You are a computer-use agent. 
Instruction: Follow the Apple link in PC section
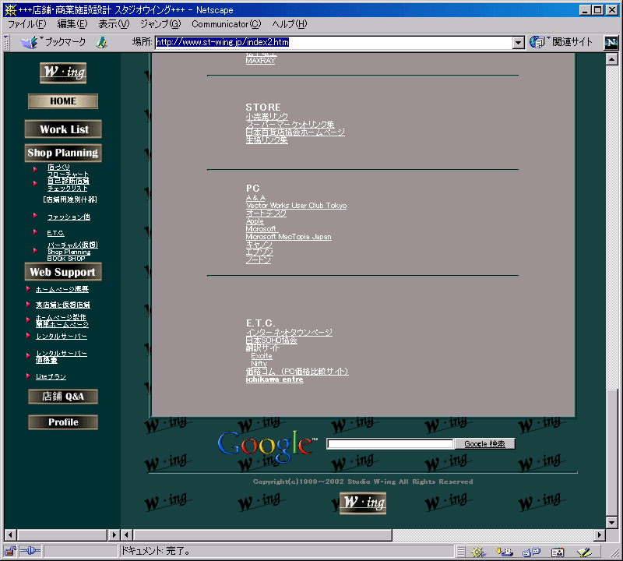click(255, 221)
